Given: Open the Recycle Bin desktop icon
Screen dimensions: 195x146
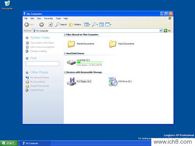Looking at the screenshot, I should tap(7, 5).
